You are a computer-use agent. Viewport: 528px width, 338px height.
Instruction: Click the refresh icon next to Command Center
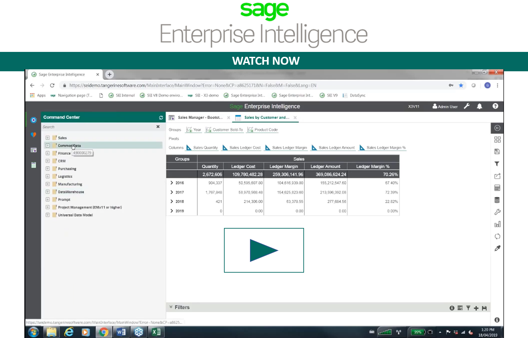click(x=161, y=117)
